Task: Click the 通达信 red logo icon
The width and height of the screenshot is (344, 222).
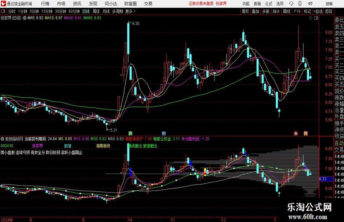Action: [x=4, y=4]
